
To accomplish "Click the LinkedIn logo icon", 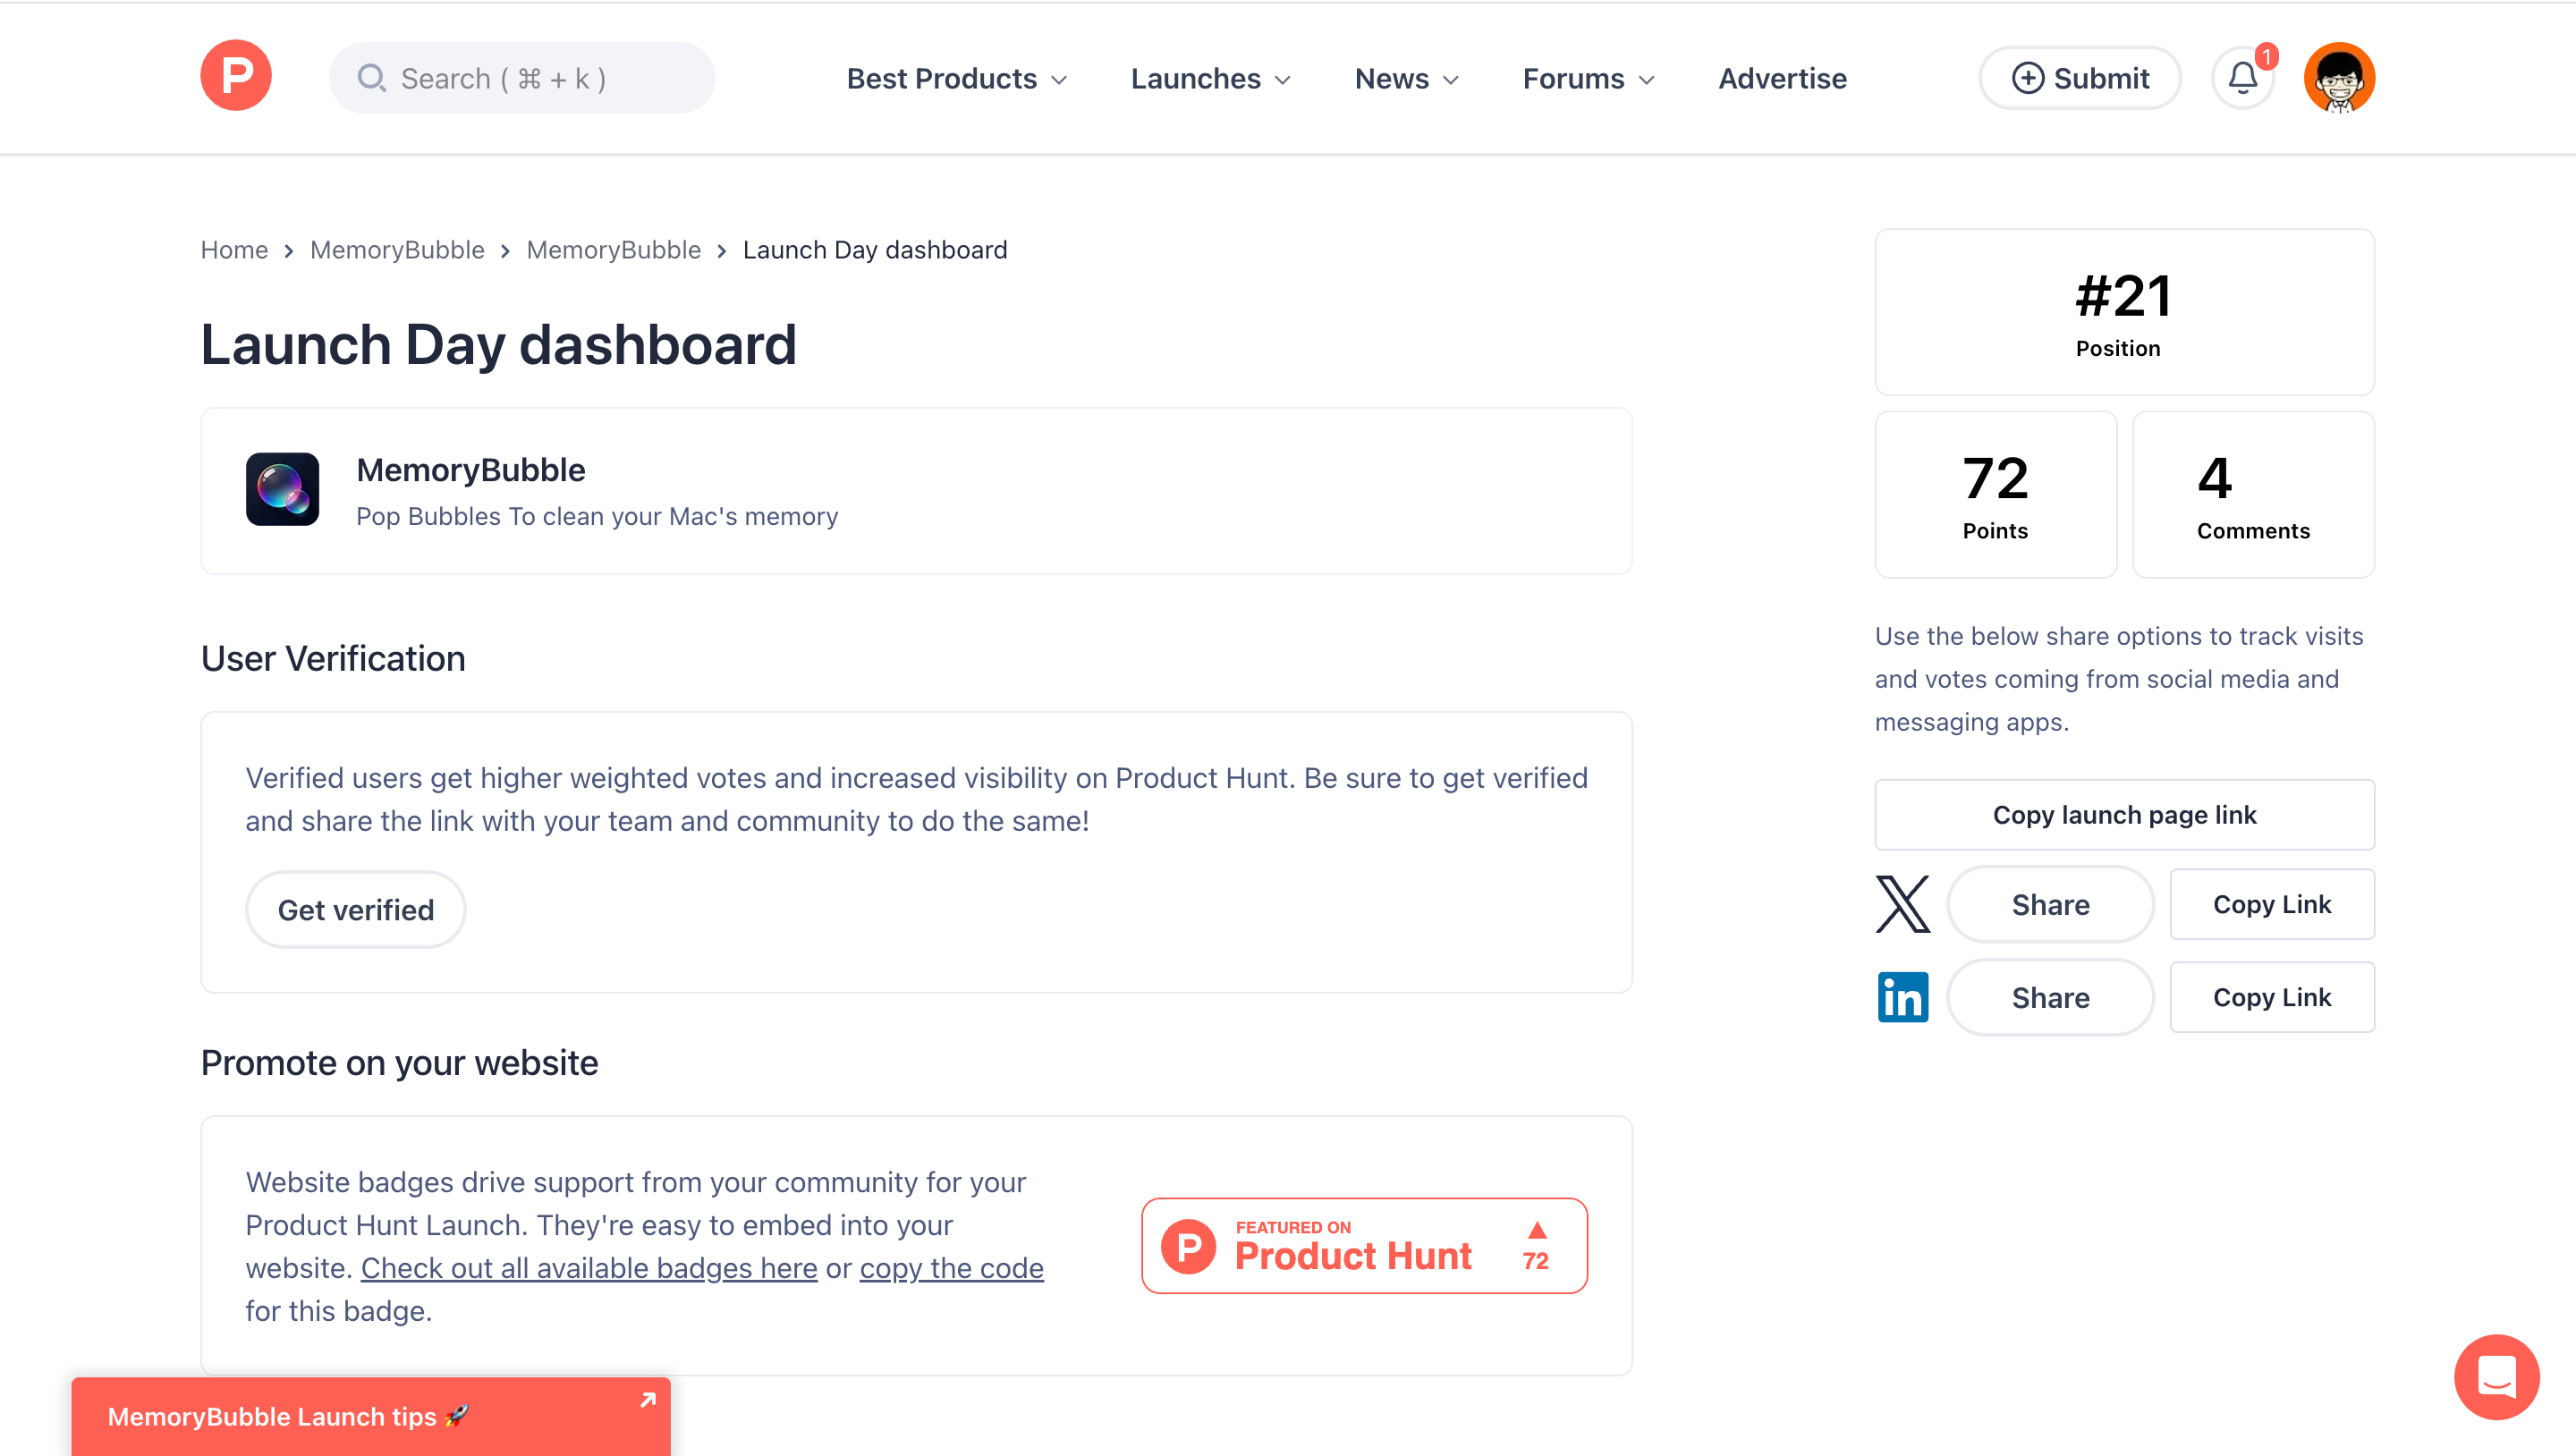I will tap(1902, 997).
